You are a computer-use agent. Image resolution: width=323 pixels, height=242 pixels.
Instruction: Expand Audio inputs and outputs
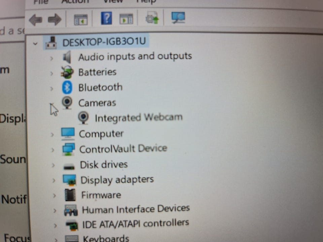pyautogui.click(x=51, y=58)
